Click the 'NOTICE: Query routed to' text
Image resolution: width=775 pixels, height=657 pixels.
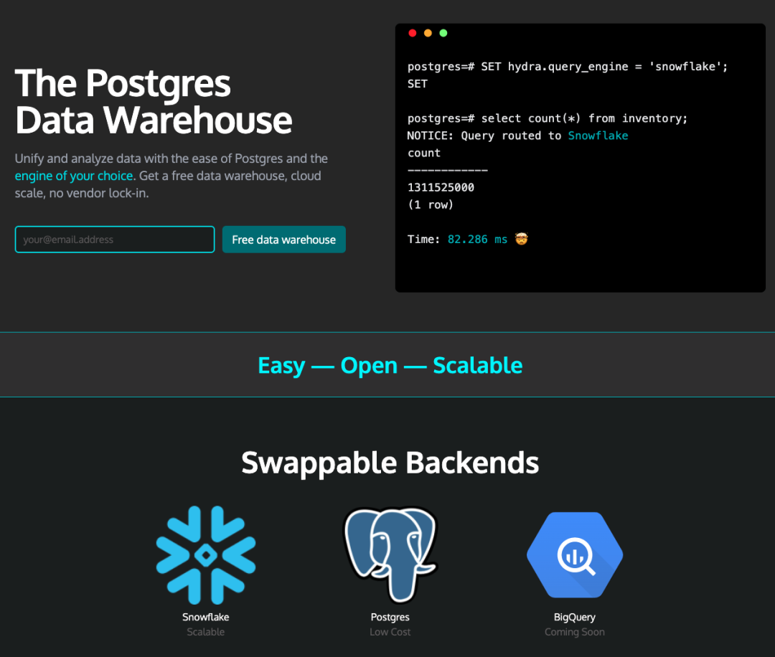click(x=484, y=136)
